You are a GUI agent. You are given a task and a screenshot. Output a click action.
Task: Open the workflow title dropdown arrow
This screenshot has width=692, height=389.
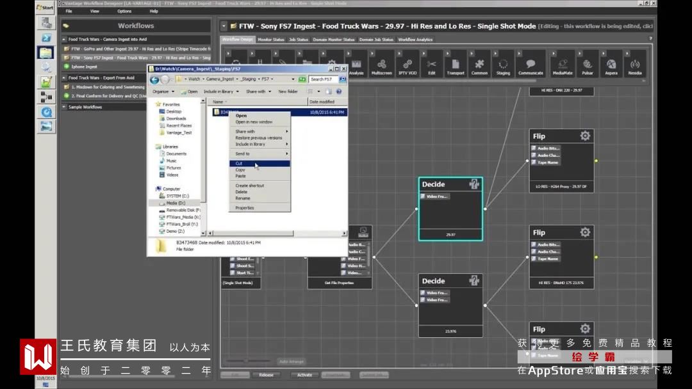pyautogui.click(x=224, y=26)
